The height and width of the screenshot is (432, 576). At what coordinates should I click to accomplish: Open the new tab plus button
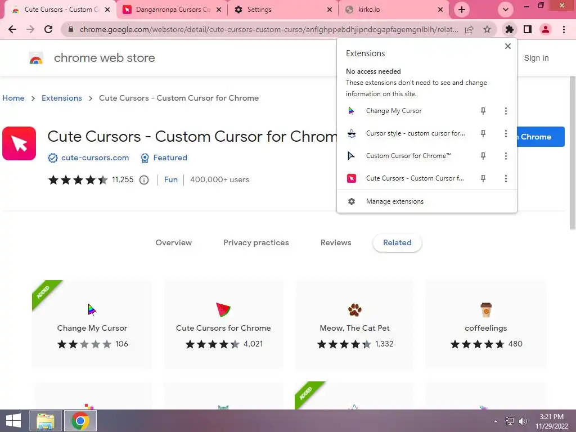tap(462, 10)
